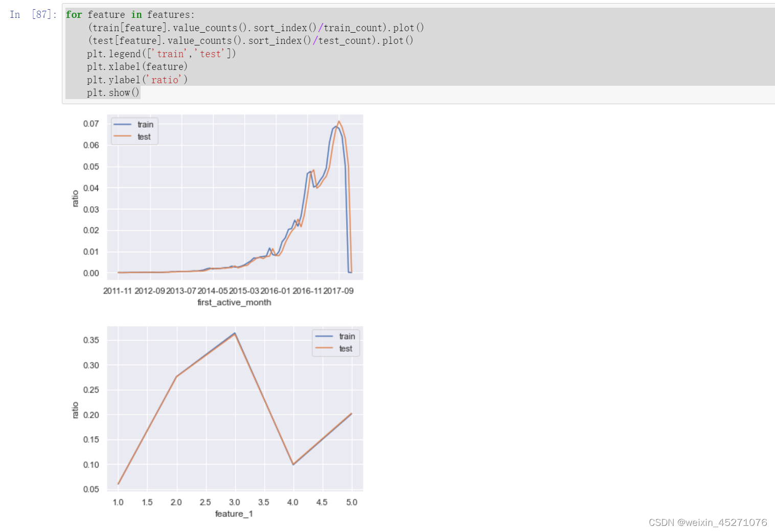Click the first_active_month axis label

point(234,302)
